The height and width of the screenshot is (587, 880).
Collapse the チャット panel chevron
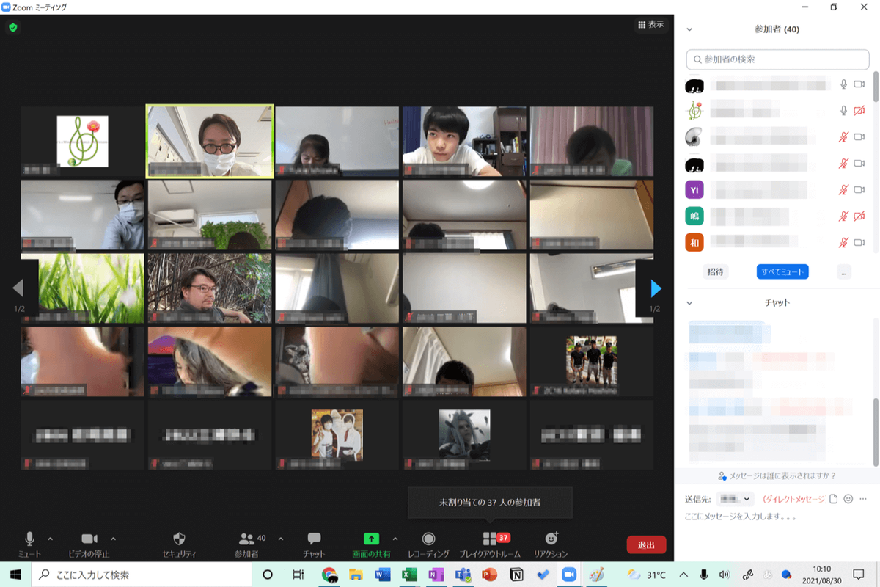click(689, 302)
